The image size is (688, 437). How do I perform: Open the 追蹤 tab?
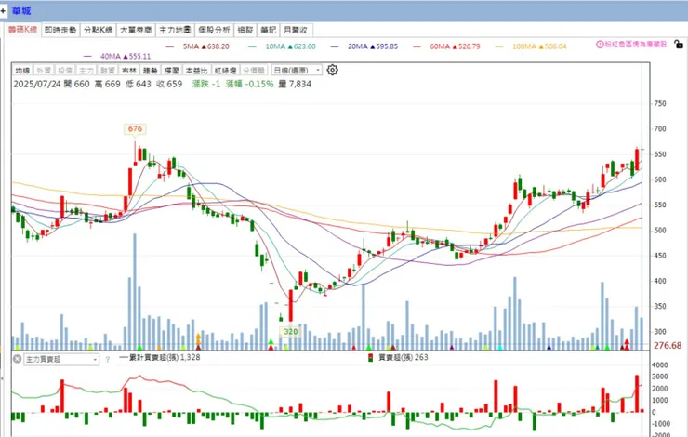click(x=245, y=30)
